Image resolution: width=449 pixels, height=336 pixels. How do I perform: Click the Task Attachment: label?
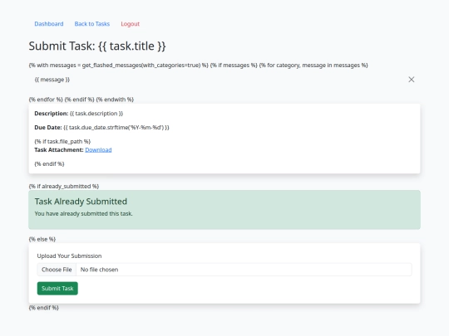click(x=59, y=149)
